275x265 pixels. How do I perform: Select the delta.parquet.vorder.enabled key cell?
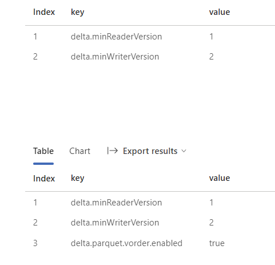click(126, 243)
